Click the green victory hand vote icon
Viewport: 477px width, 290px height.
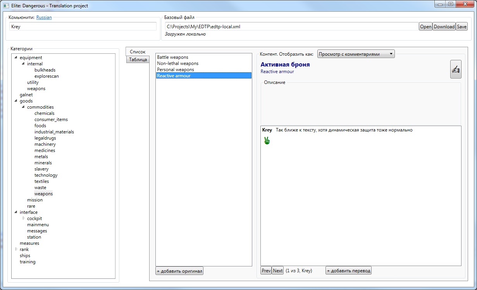click(x=267, y=141)
